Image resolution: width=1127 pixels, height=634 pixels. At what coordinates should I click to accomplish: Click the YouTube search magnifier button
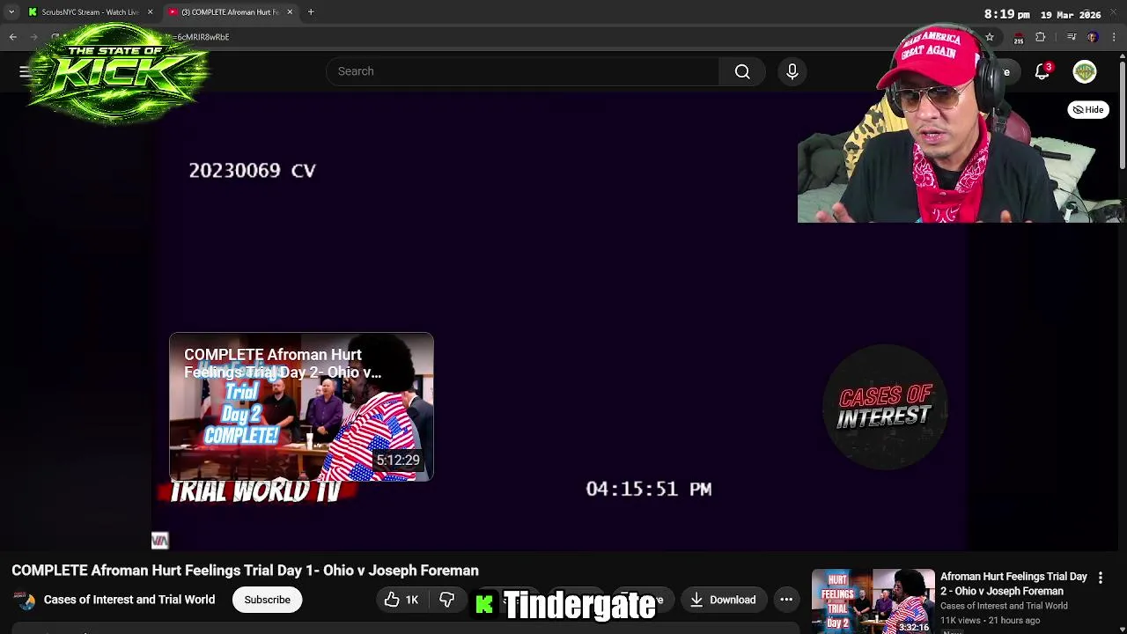(x=742, y=71)
